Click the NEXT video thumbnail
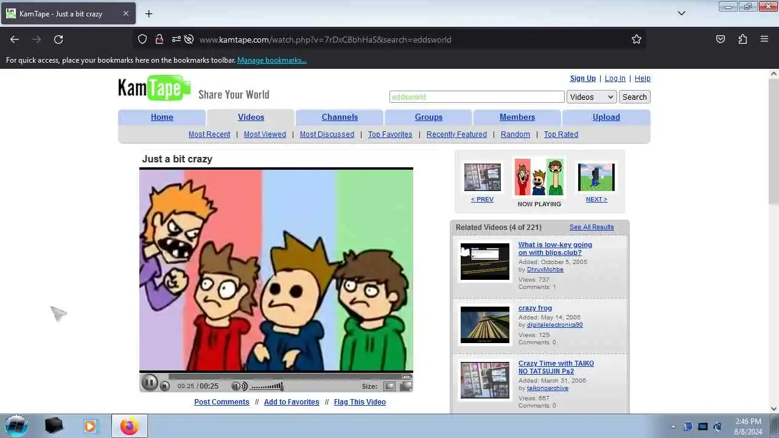This screenshot has width=779, height=438. tap(596, 177)
